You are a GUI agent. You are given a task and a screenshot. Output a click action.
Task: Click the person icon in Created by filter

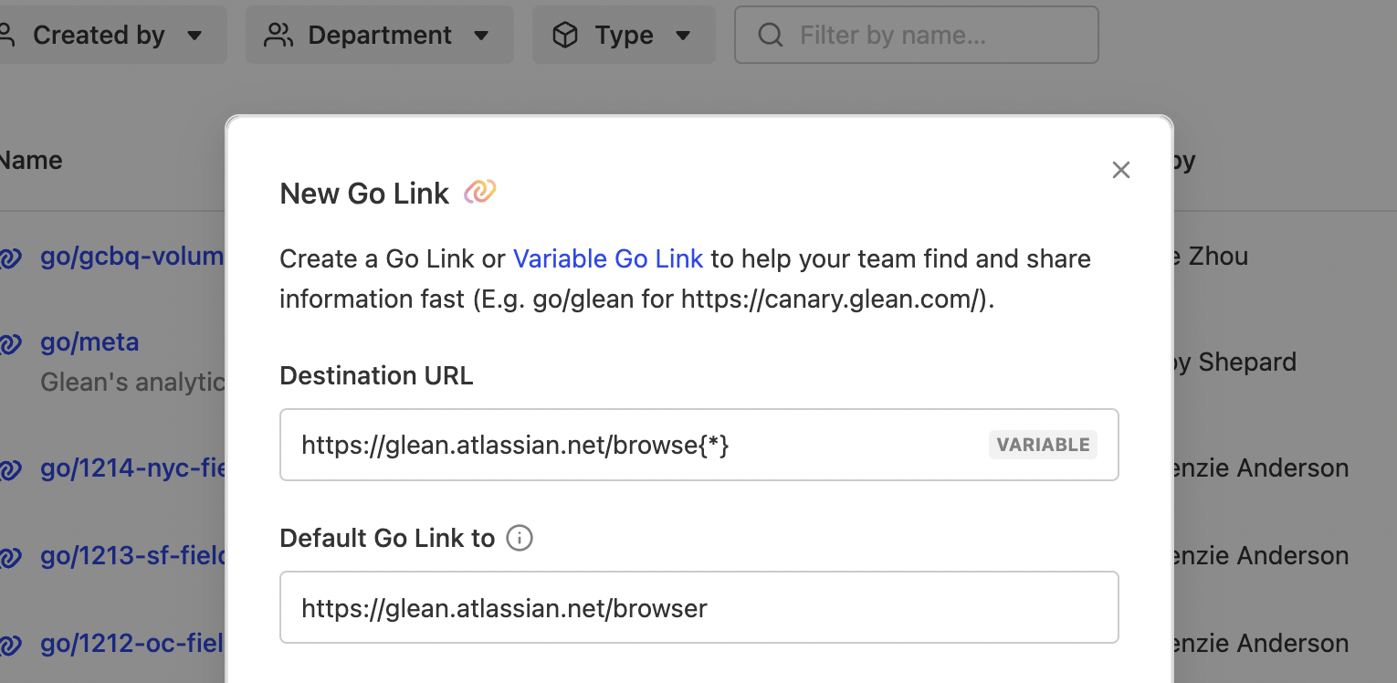tap(5, 34)
